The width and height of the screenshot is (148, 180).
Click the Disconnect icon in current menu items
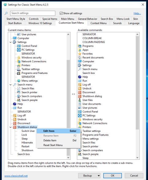(15, 123)
